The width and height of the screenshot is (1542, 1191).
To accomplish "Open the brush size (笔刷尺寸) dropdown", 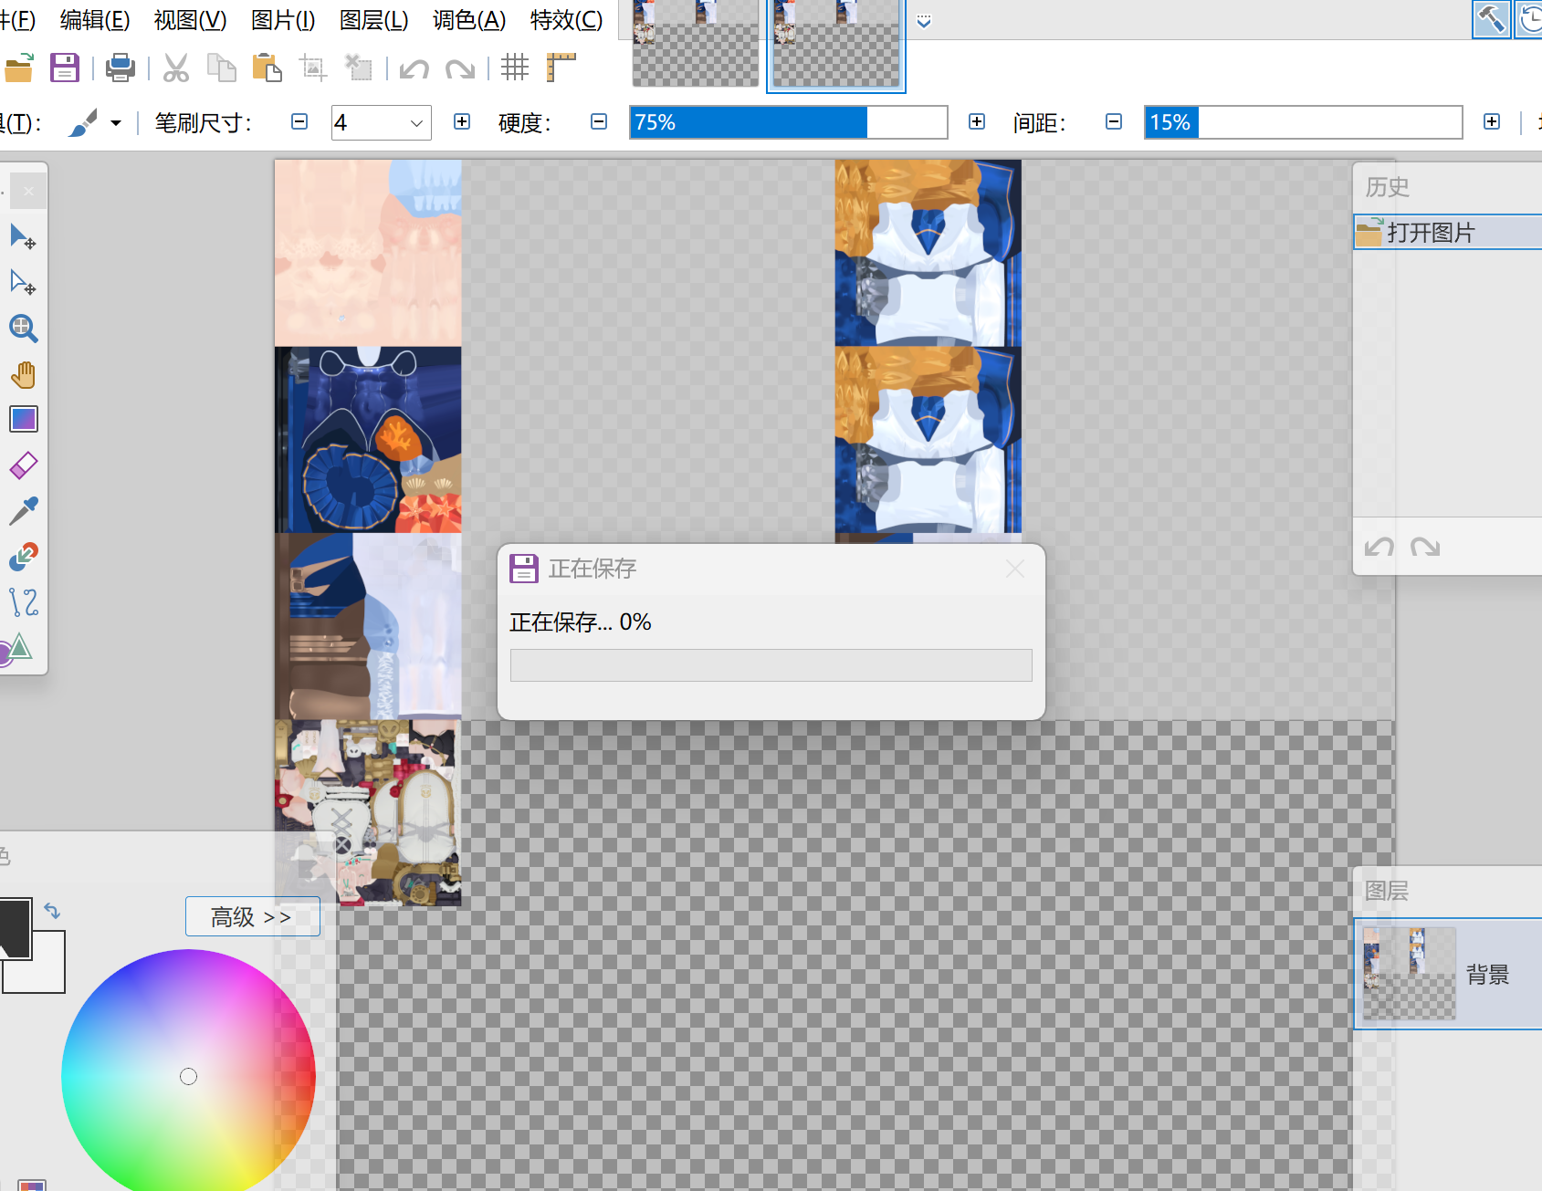I will (416, 123).
